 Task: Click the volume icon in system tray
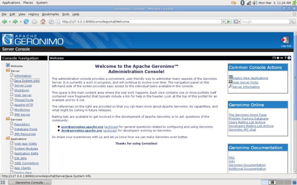click(x=249, y=3)
